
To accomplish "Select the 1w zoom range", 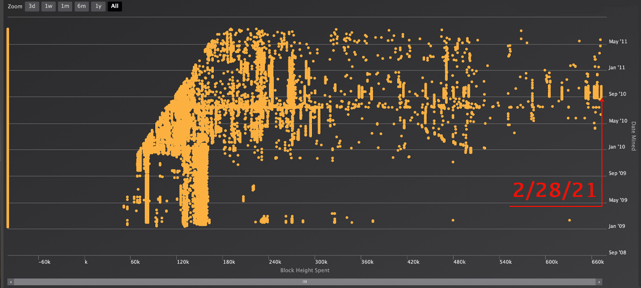I will 49,7.
